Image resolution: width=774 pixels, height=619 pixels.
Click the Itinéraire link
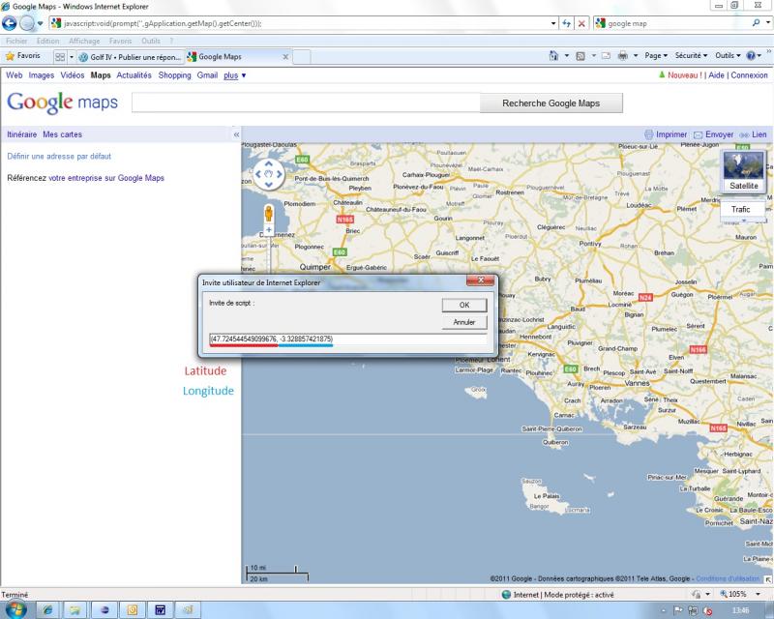pos(21,134)
